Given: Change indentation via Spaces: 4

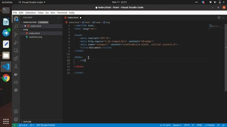Looking at the screenshot, I should click(x=177, y=125).
